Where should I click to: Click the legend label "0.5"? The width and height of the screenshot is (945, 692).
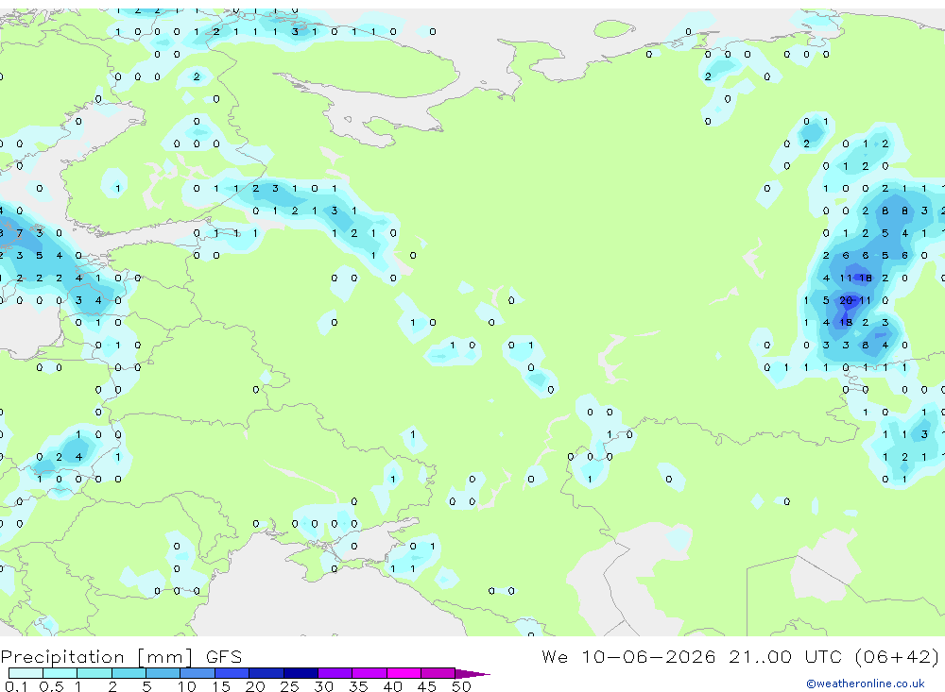coord(51,686)
